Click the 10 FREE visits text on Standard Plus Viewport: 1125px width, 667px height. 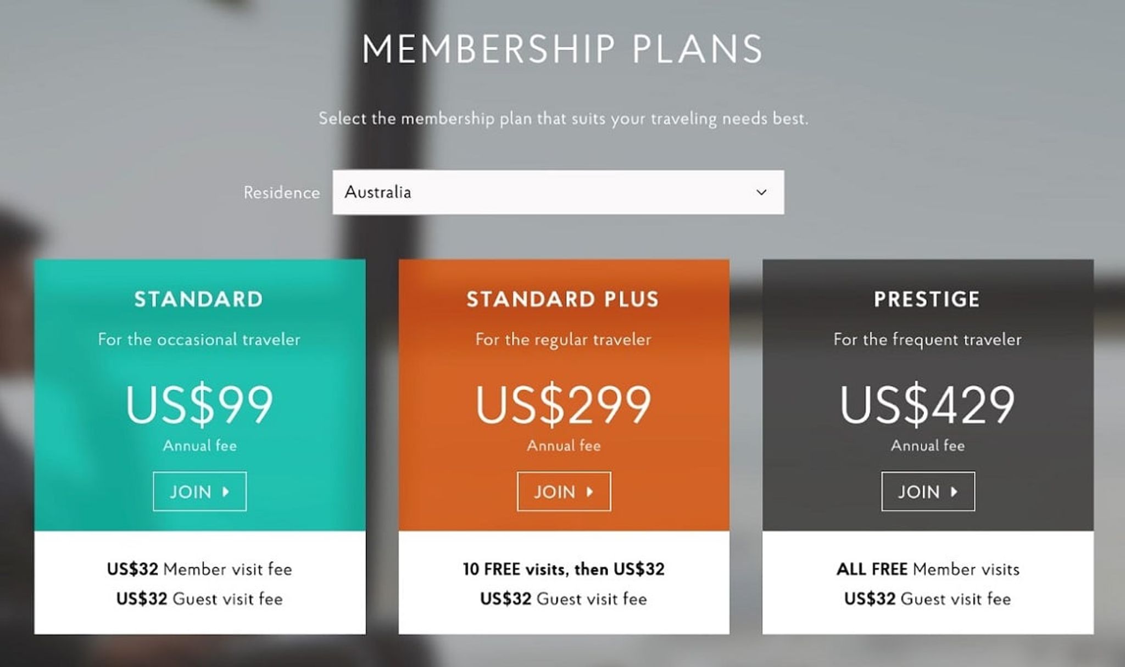(563, 569)
